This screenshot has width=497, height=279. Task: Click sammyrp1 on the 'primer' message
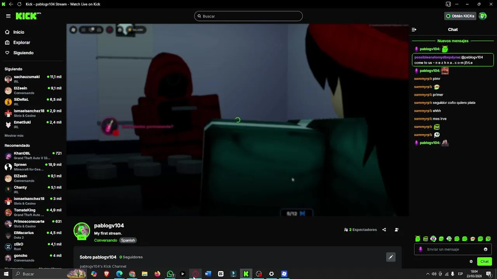422,95
